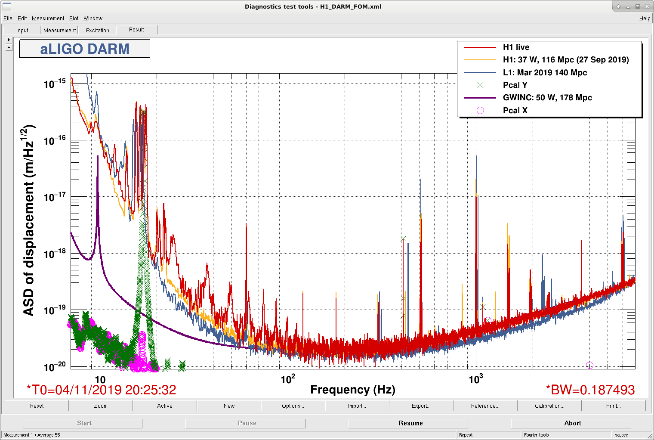The width and height of the screenshot is (654, 440).
Task: Click the Calibration... button
Action: [x=549, y=406]
